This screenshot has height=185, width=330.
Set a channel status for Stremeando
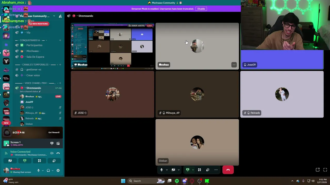coord(30,91)
